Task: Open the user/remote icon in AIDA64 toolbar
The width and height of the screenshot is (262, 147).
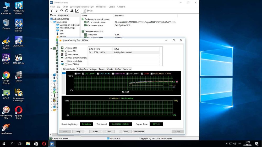Action: 72,11
